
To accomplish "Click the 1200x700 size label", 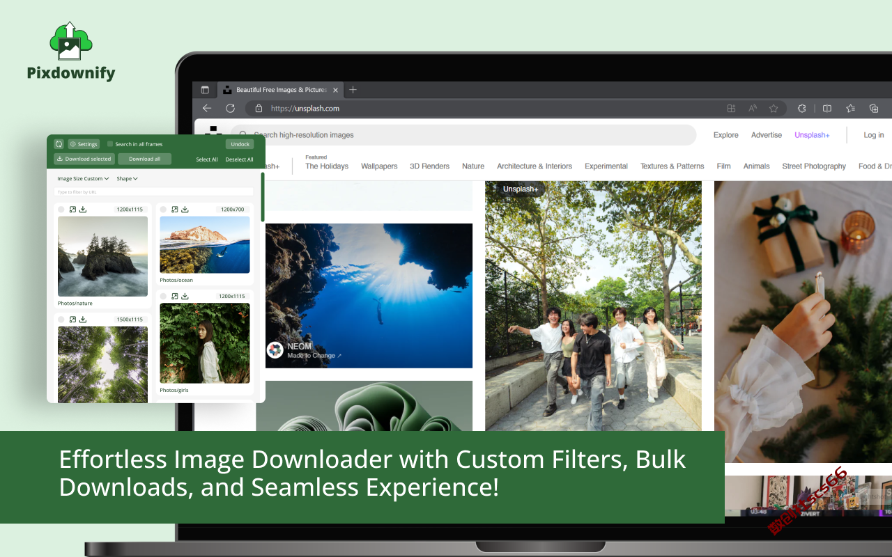I will point(233,210).
